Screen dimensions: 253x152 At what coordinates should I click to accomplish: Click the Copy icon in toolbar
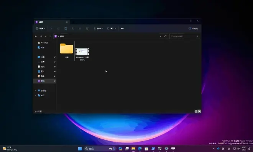(x=58, y=29)
